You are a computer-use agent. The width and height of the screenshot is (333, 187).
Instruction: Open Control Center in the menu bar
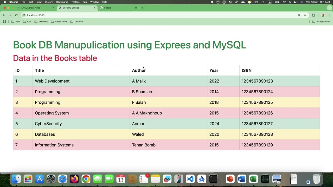tap(296, 2)
